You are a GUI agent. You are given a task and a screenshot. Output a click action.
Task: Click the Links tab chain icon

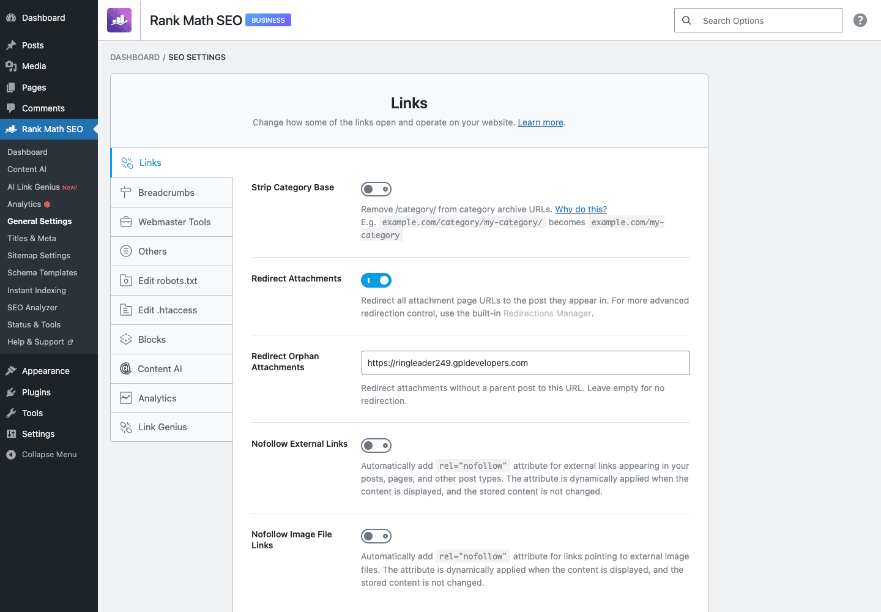pyautogui.click(x=127, y=163)
